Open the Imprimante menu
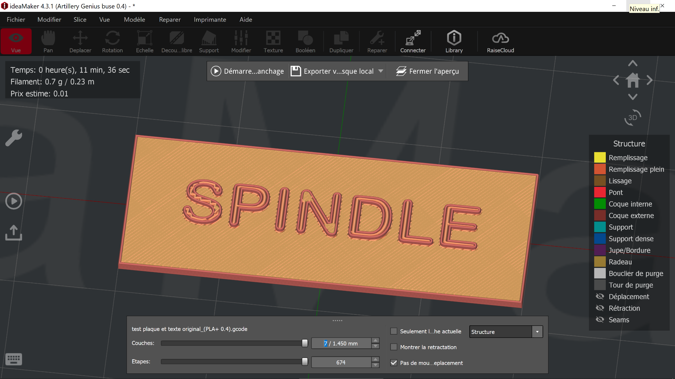 pos(210,19)
